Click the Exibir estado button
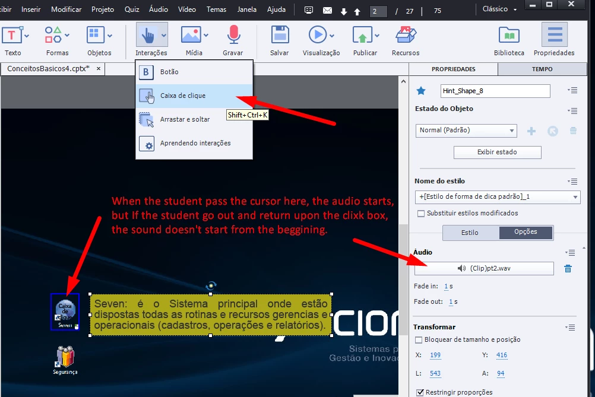 pyautogui.click(x=497, y=152)
